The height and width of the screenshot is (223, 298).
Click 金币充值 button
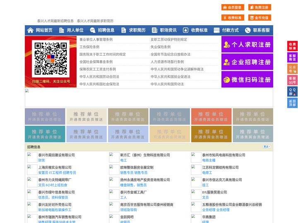[x=260, y=18]
